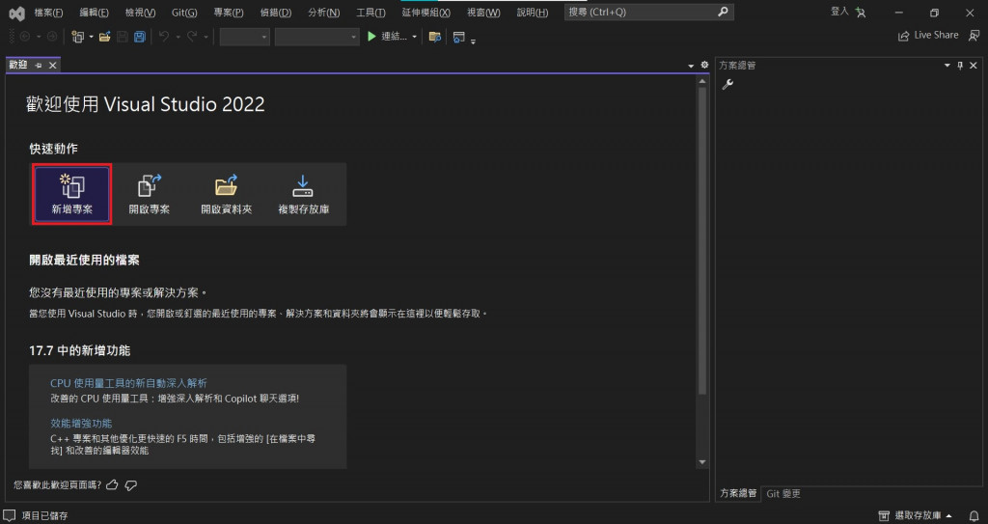The height and width of the screenshot is (524, 988).
Task: Click the 開啟資料夾 open folder icon
Action: click(226, 186)
